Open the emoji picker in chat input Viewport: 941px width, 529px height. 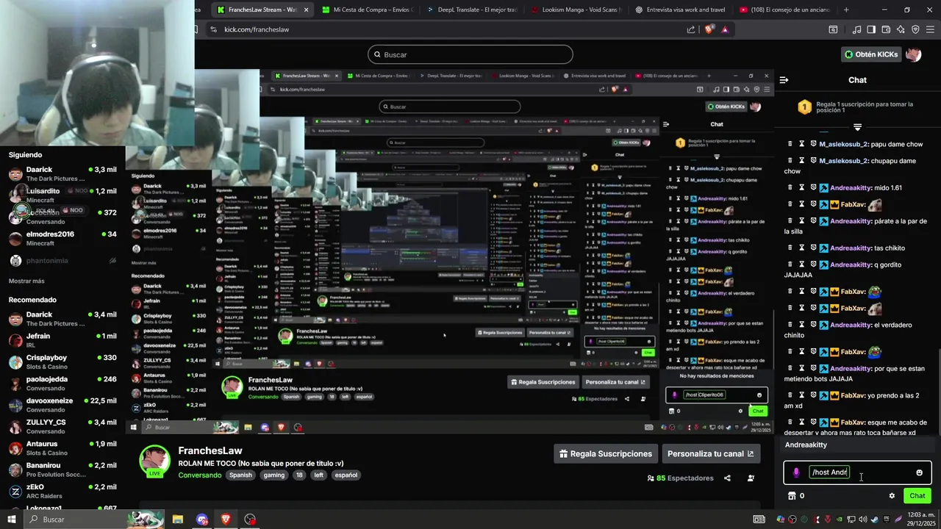click(919, 472)
